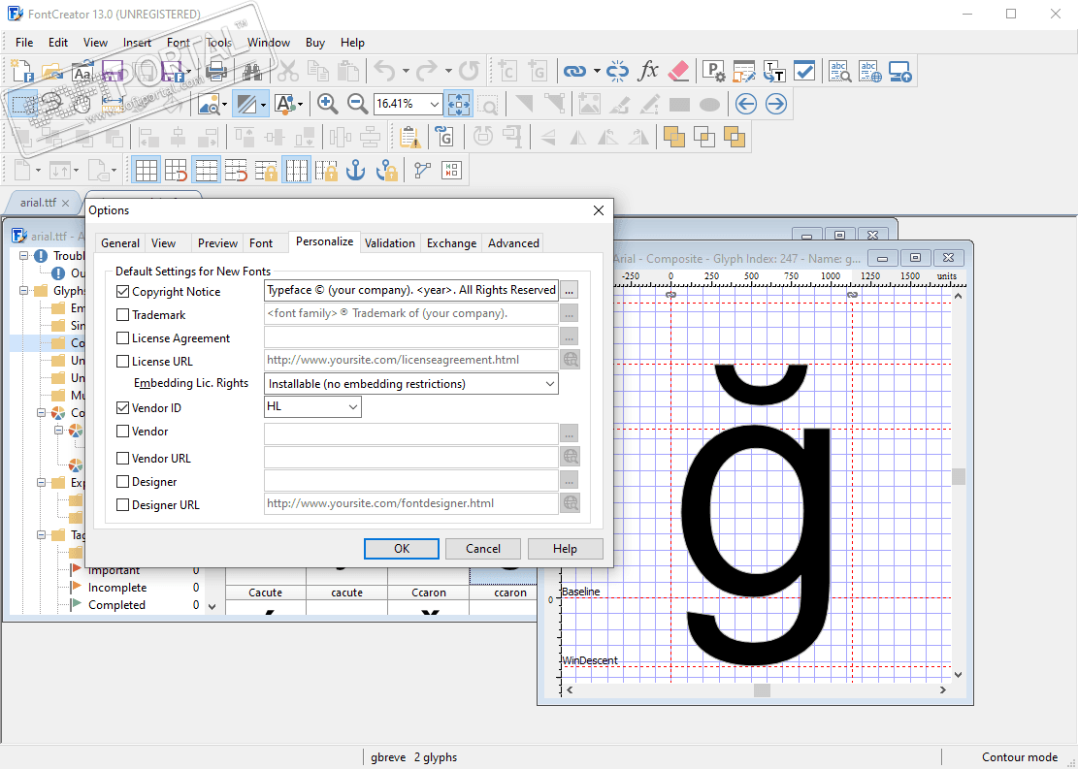Open the Tools menu

219,43
